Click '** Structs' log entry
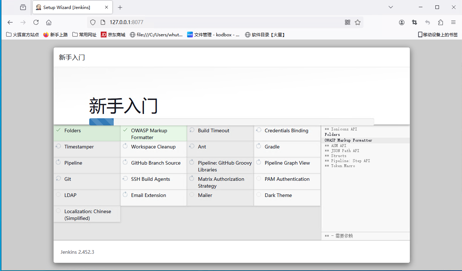 point(335,156)
